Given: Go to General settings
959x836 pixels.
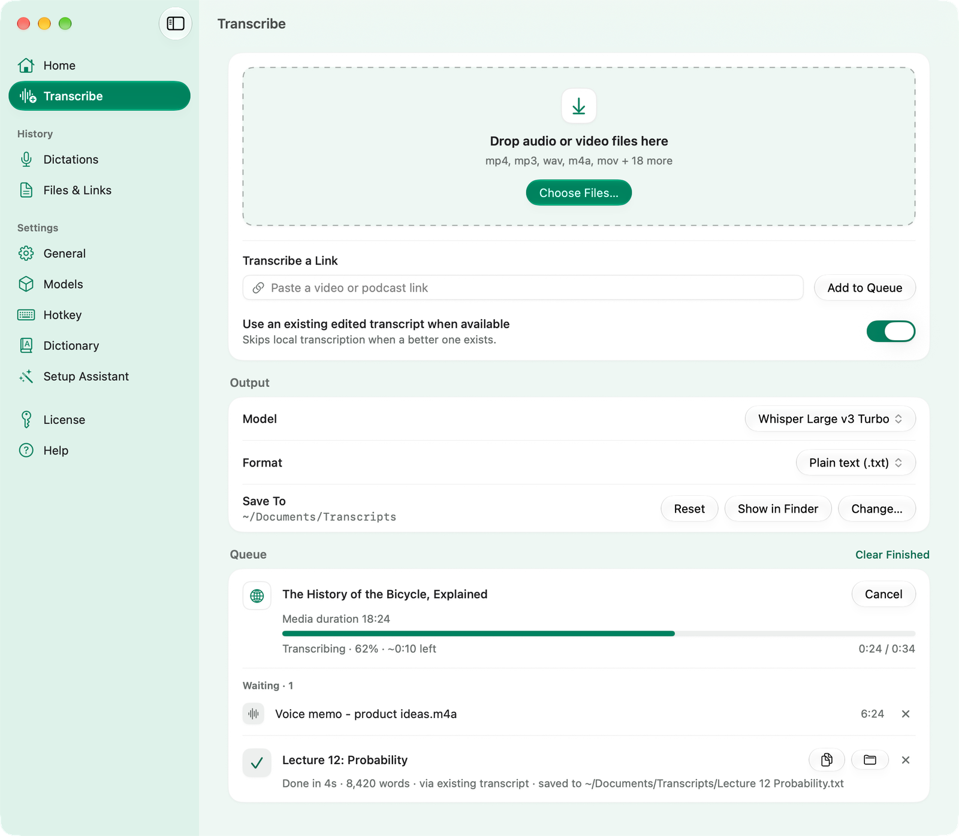Looking at the screenshot, I should point(99,253).
